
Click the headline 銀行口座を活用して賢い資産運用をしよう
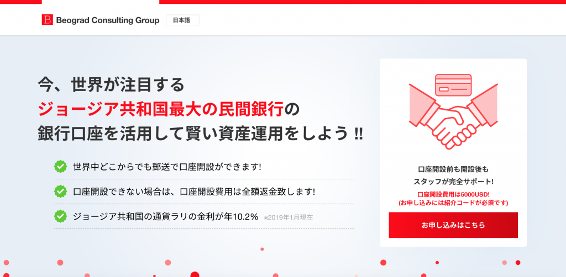coord(200,134)
